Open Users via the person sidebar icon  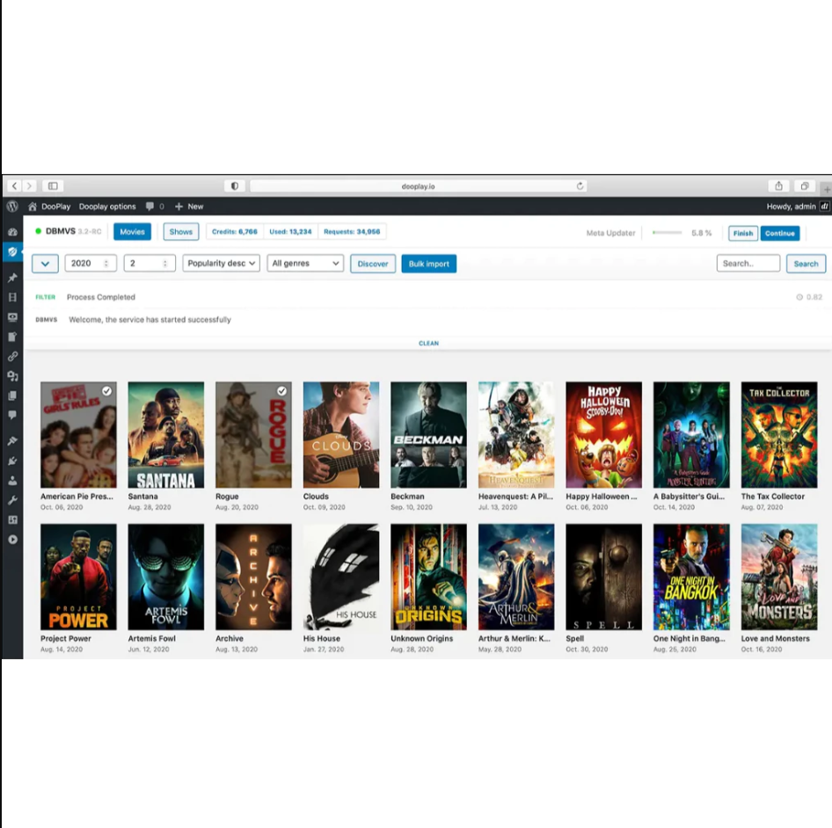pyautogui.click(x=12, y=481)
